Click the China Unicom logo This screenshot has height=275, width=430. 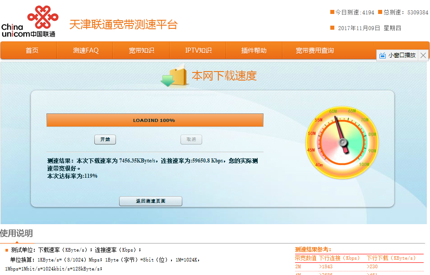click(29, 21)
